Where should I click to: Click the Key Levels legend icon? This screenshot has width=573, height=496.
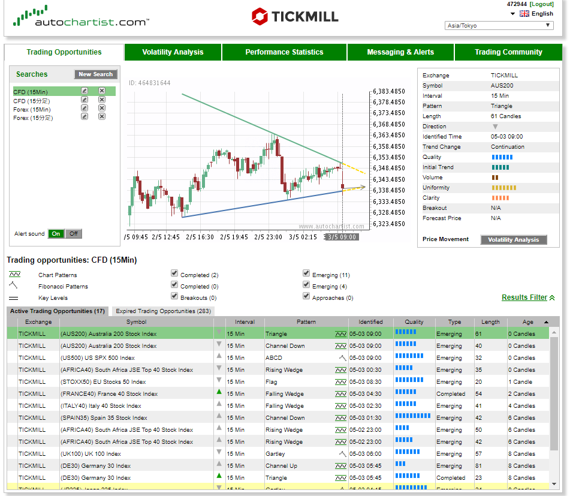[x=14, y=298]
